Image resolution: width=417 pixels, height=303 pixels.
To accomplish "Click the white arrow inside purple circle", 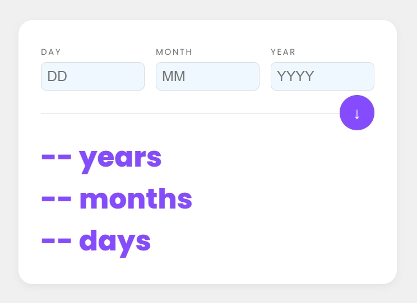I will pos(357,113).
